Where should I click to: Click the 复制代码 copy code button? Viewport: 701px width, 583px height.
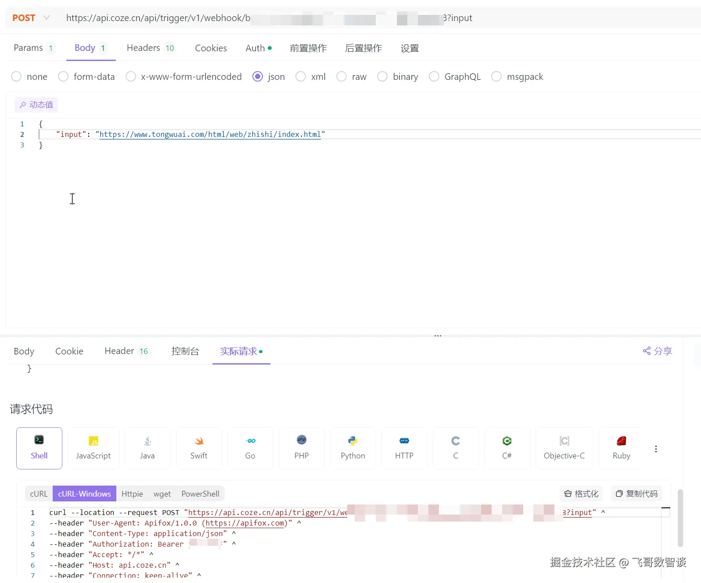coord(636,494)
